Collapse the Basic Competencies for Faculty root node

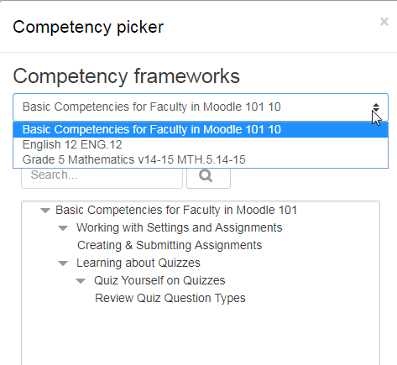tap(45, 211)
